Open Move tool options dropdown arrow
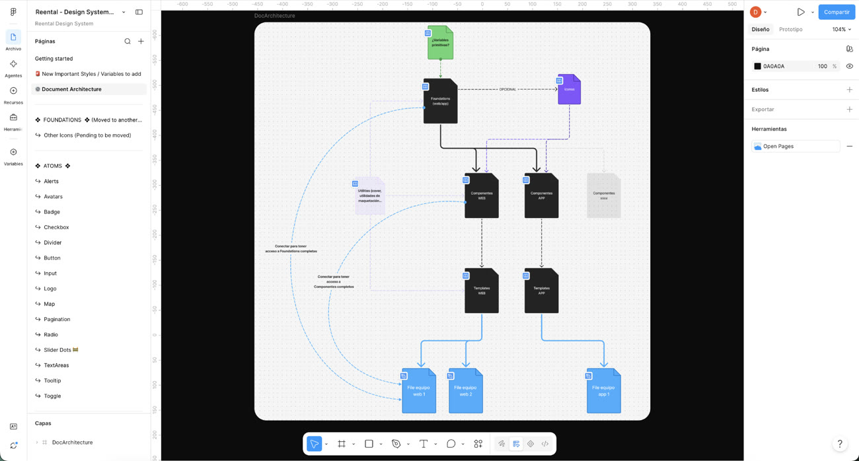 (x=326, y=444)
